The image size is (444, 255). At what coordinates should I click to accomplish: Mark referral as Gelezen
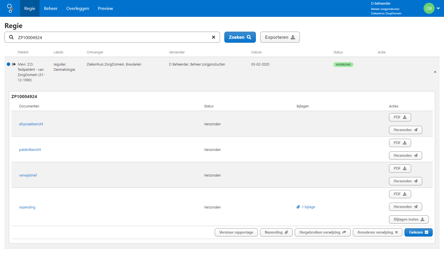coord(418,232)
